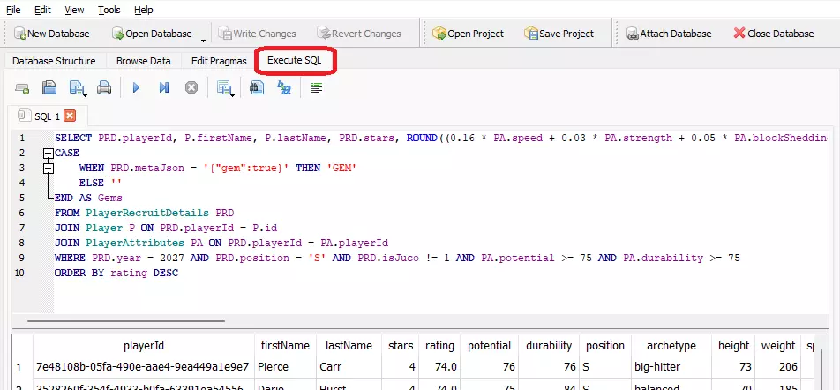Toggle comment lines icon

pyautogui.click(x=317, y=87)
